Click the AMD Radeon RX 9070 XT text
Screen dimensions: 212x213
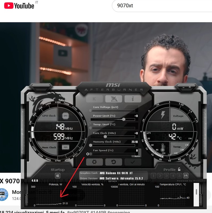[x=116, y=173]
